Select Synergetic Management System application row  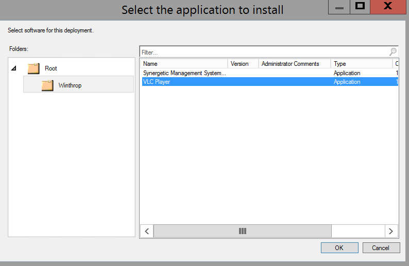click(x=270, y=73)
